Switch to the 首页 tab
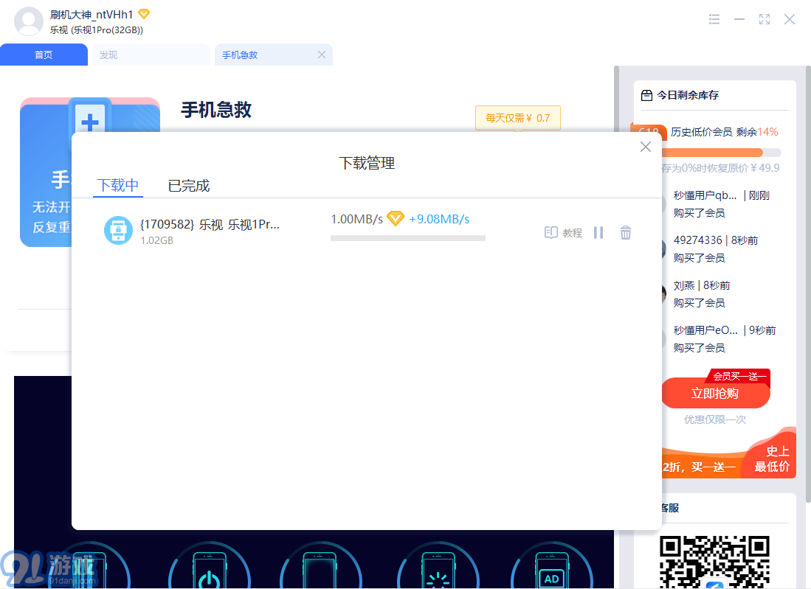 click(x=44, y=55)
